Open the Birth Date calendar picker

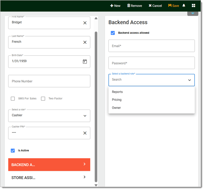point(85,61)
